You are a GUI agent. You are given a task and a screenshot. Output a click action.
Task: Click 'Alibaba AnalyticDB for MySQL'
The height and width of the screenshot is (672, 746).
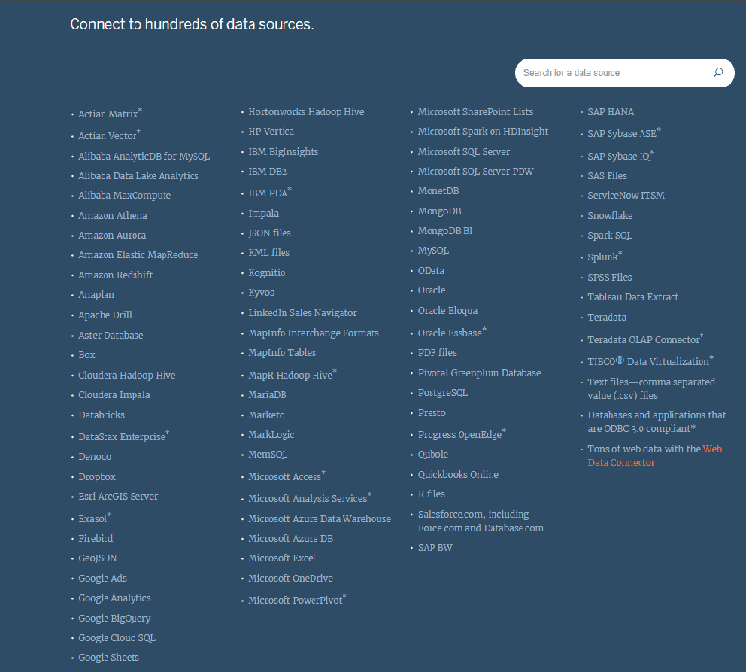(x=144, y=156)
